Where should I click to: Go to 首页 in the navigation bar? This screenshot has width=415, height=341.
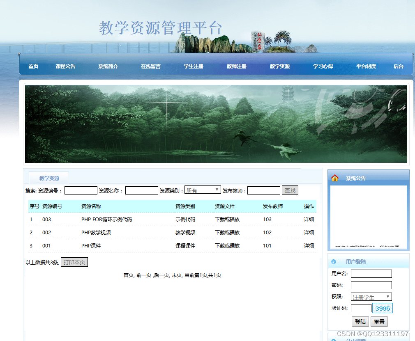click(33, 66)
